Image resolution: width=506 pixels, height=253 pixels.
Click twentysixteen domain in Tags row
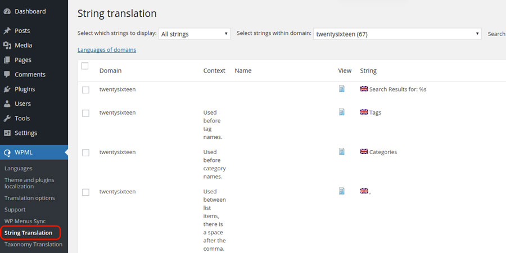[x=118, y=112]
